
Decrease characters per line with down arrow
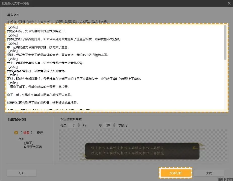[114, 126]
